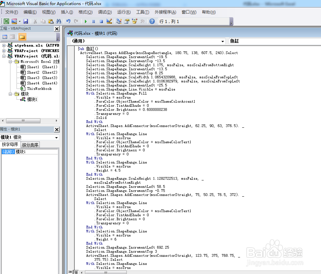Viewport: 321px width, 274px height.
Task: Open the 编辑(E) menu
Action: click(30, 12)
